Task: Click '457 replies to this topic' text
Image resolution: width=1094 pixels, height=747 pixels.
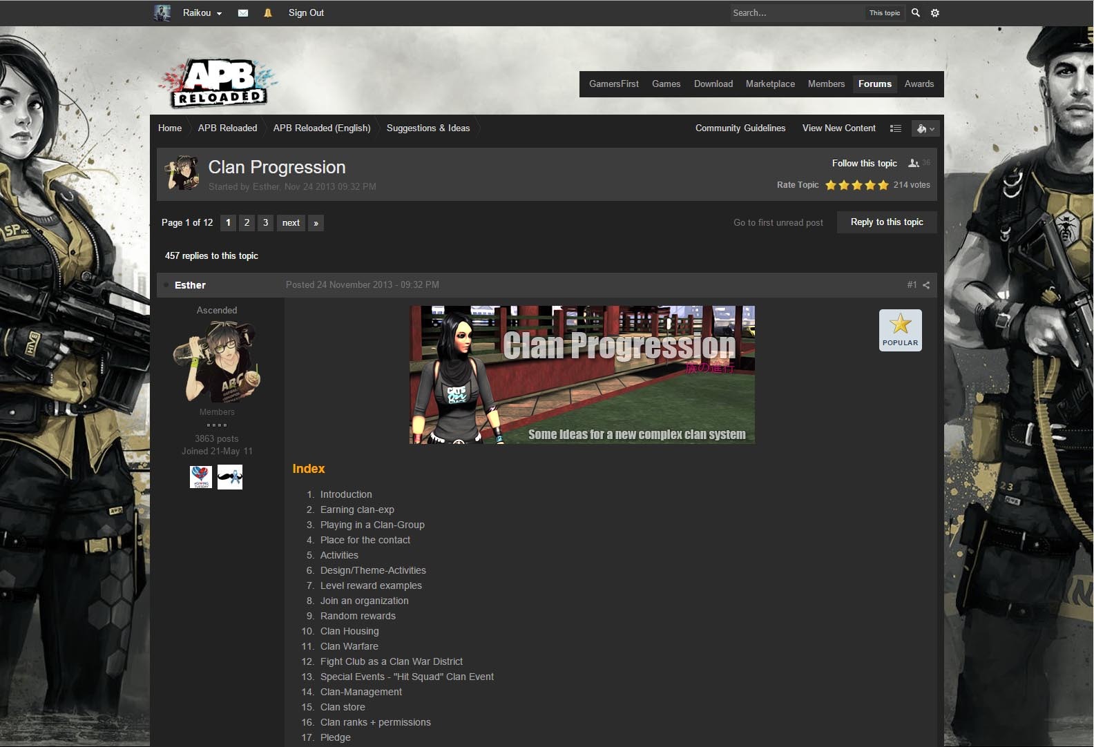Action: point(211,255)
